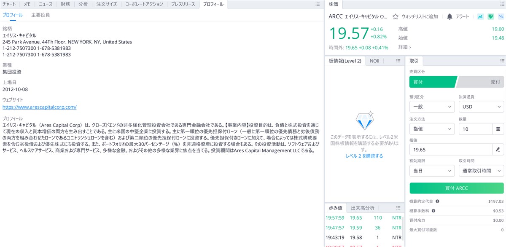506x247 pixels.
Task: Click the estimated amount $197.03
Action: [x=496, y=201]
